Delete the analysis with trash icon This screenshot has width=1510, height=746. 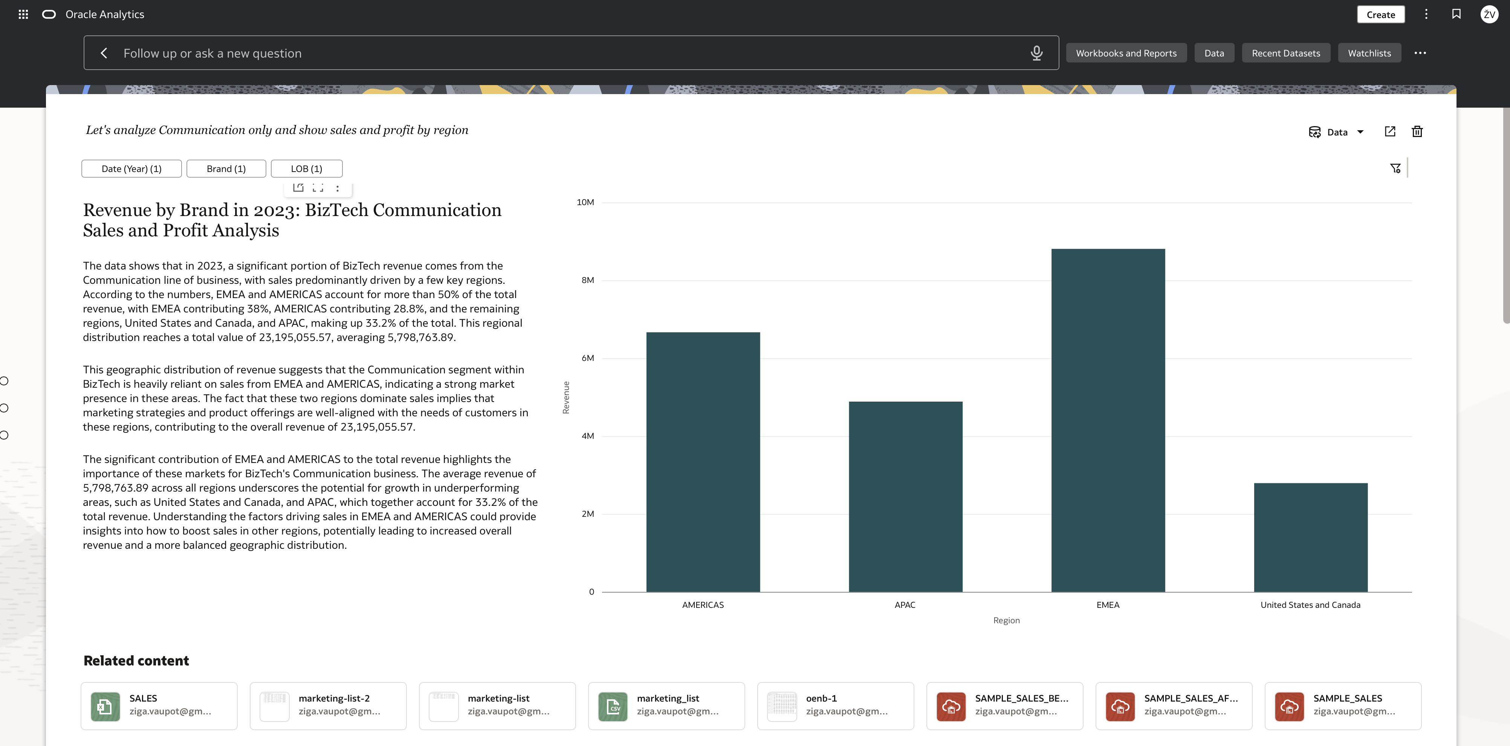pos(1417,132)
